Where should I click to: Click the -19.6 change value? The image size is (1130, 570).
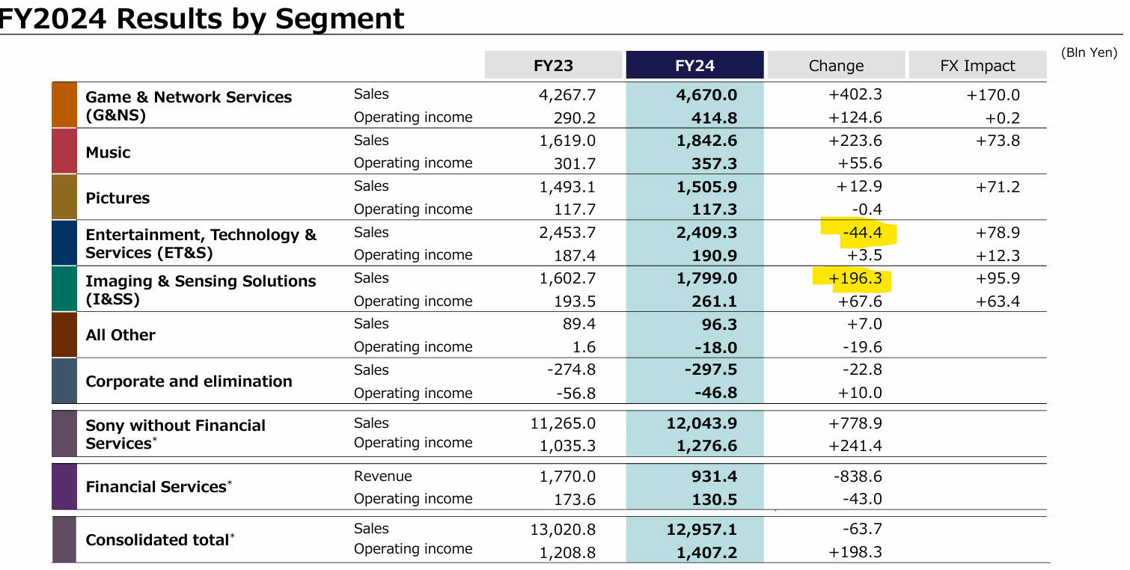pos(862,347)
